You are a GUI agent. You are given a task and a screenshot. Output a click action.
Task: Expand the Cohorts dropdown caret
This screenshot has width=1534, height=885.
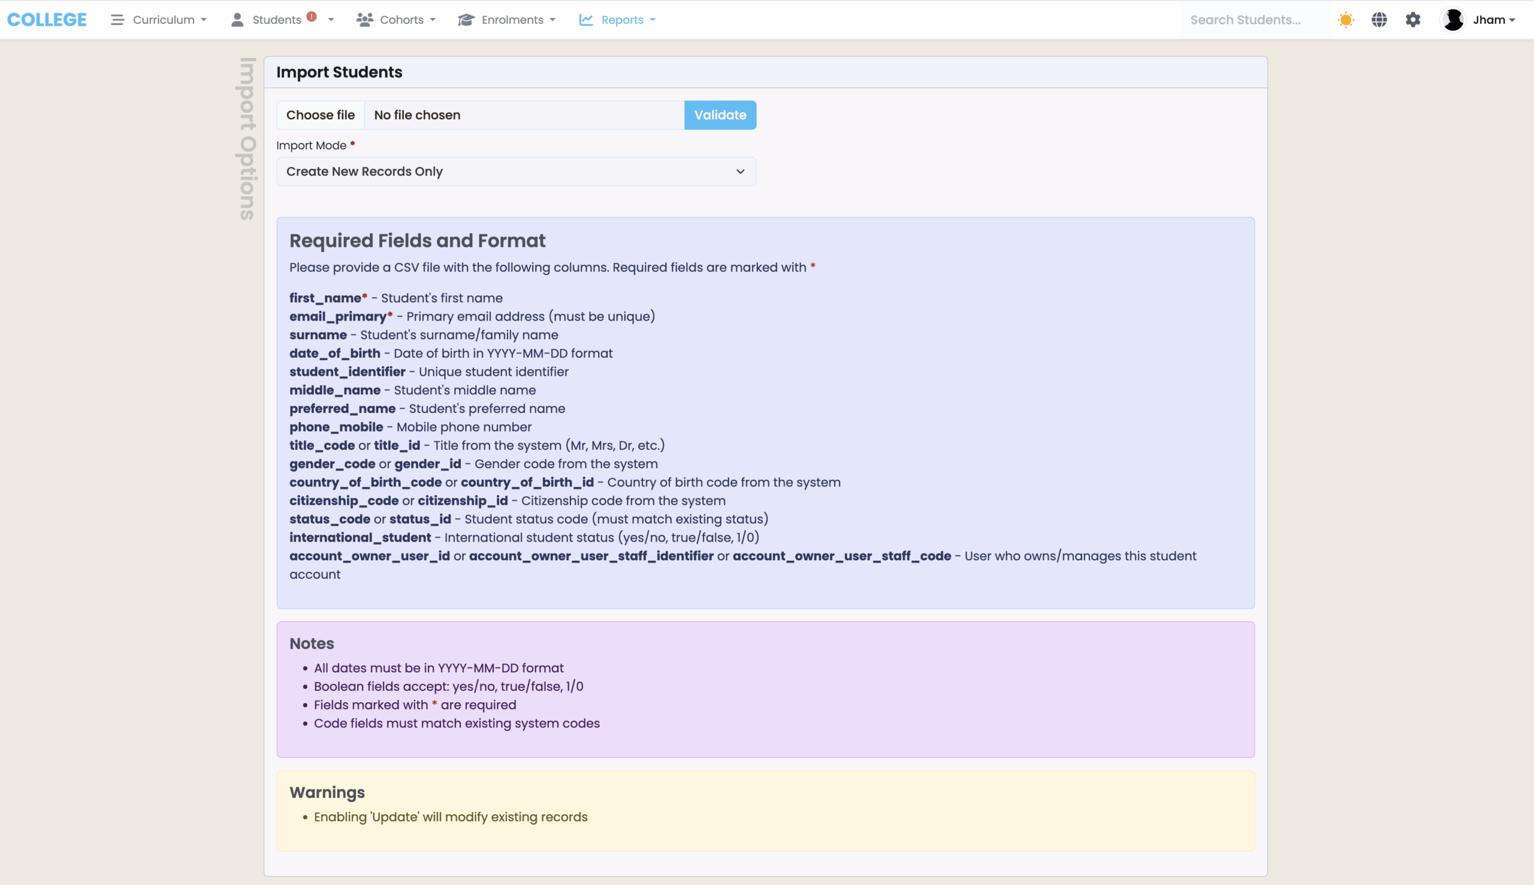click(x=433, y=20)
